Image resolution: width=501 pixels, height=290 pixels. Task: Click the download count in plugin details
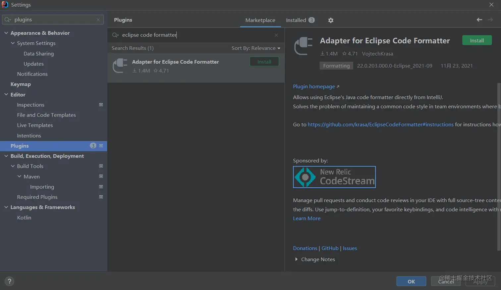click(x=329, y=54)
